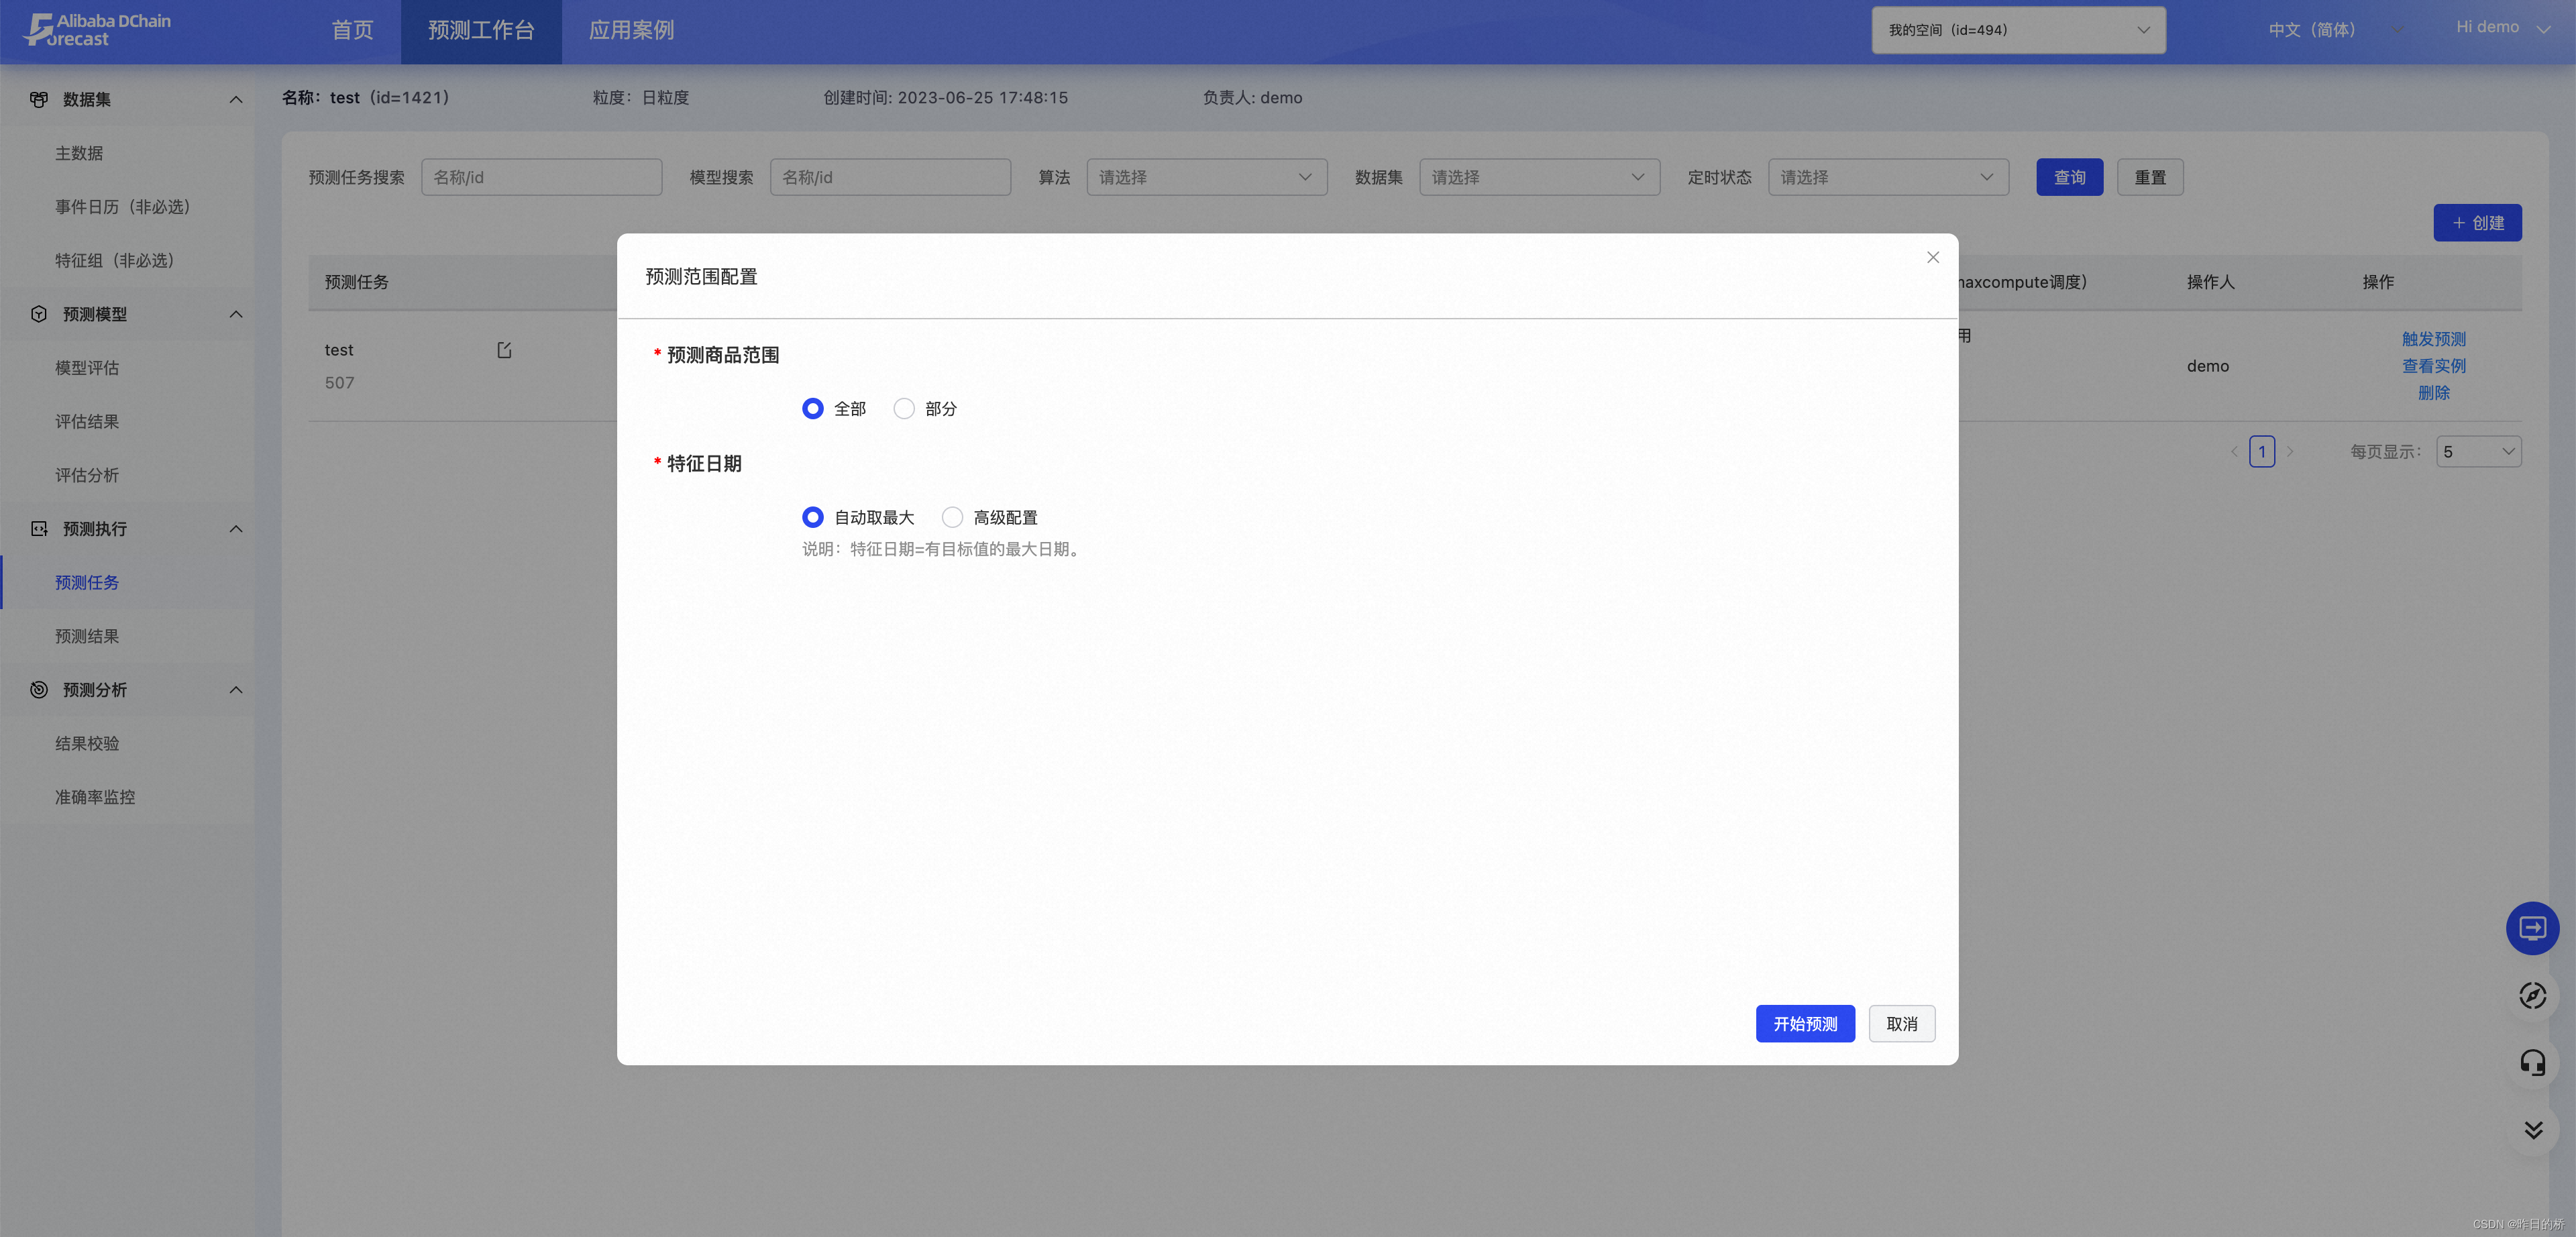
Task: Click the 操作人 column header
Action: 2210,282
